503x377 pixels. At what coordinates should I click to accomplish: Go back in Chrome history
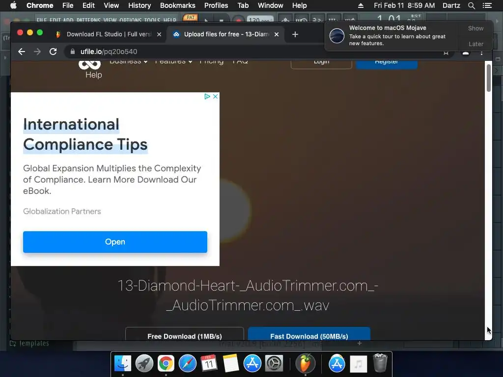[x=22, y=52]
